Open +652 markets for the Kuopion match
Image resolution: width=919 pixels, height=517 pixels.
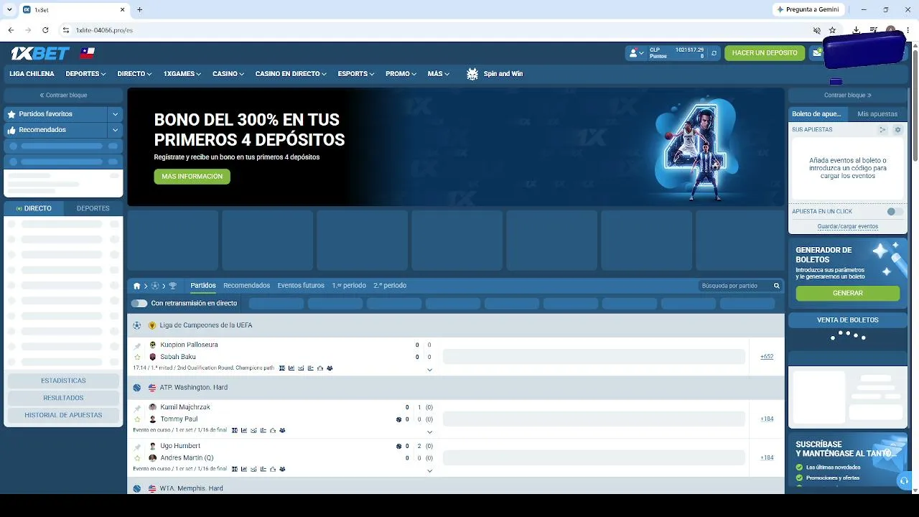click(x=767, y=357)
